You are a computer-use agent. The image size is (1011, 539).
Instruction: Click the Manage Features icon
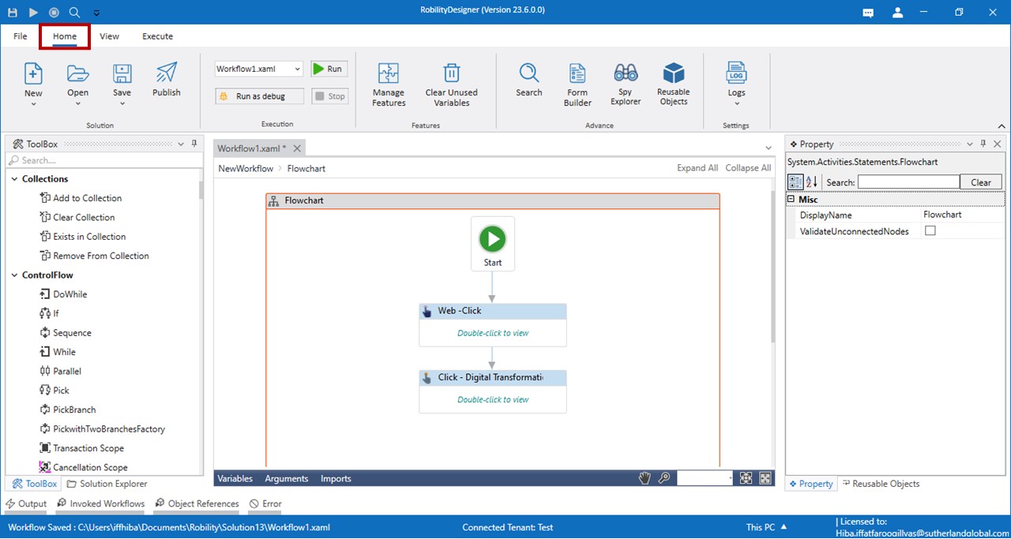[x=389, y=73]
